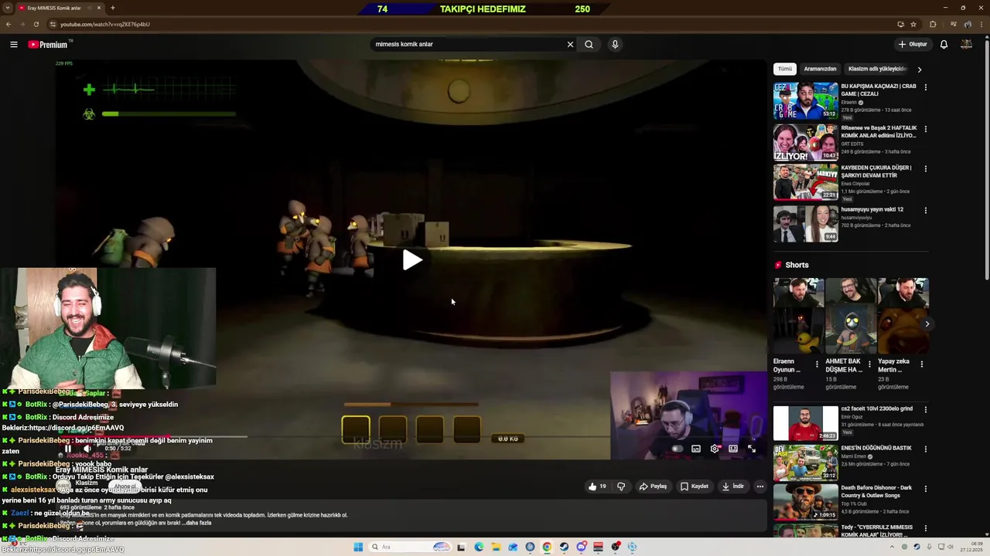990x556 pixels.
Task: Open the tab search dropdown arrow
Action: (7, 8)
